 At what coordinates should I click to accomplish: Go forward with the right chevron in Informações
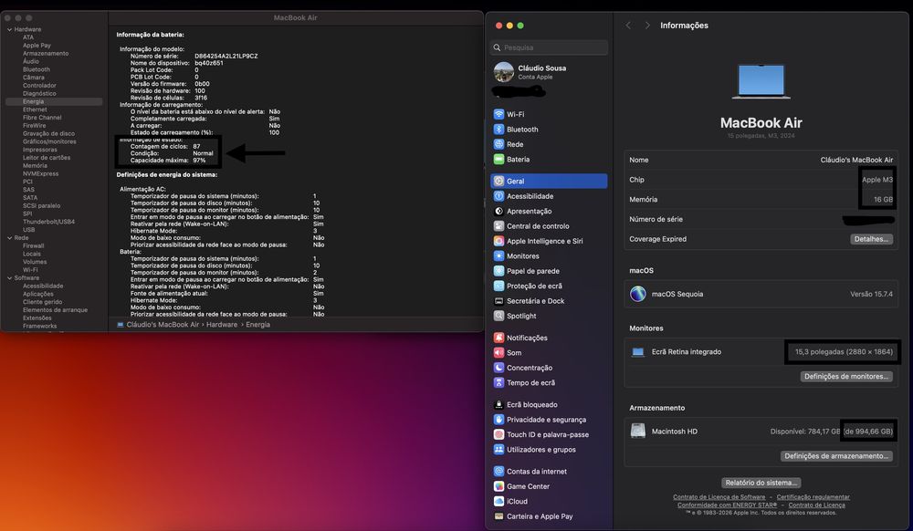(647, 26)
